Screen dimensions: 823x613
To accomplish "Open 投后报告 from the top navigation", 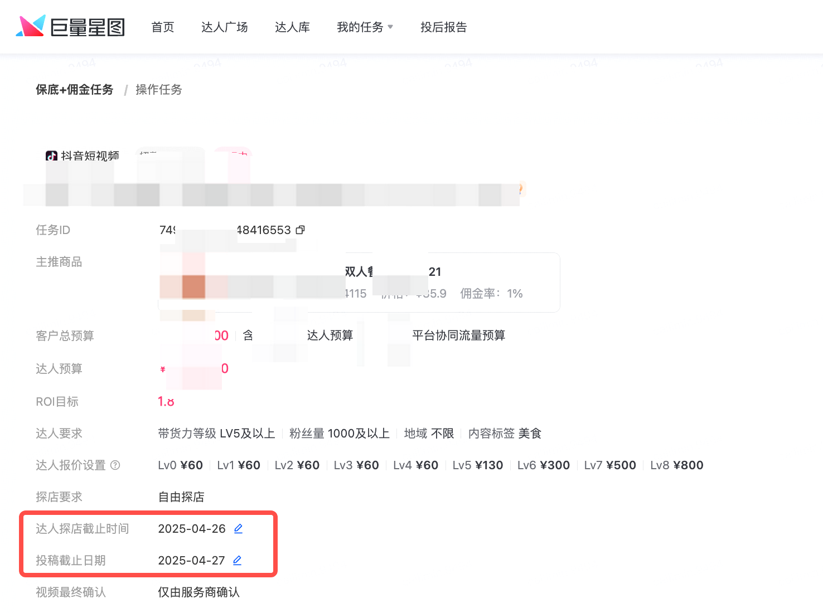I will [443, 27].
